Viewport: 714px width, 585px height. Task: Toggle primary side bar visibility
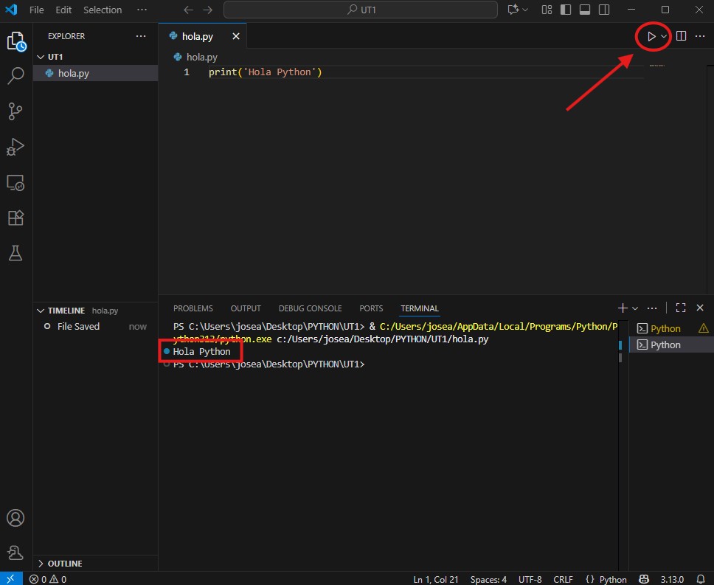(x=566, y=10)
